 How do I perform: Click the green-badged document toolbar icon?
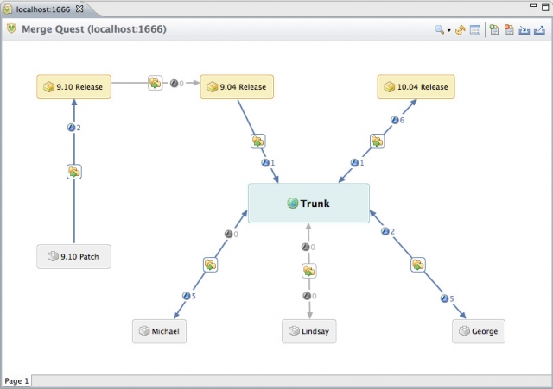coord(494,29)
